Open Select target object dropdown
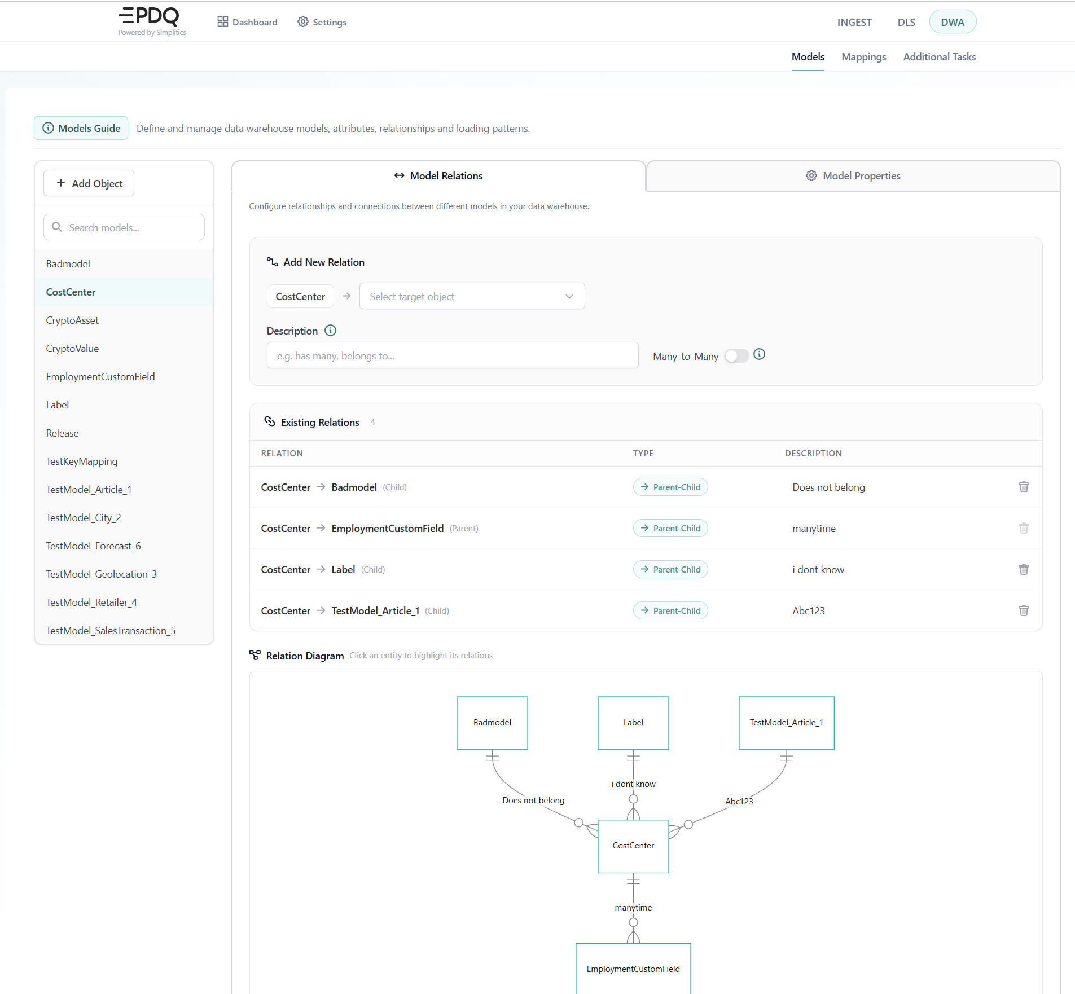This screenshot has height=994, width=1075. pos(472,296)
